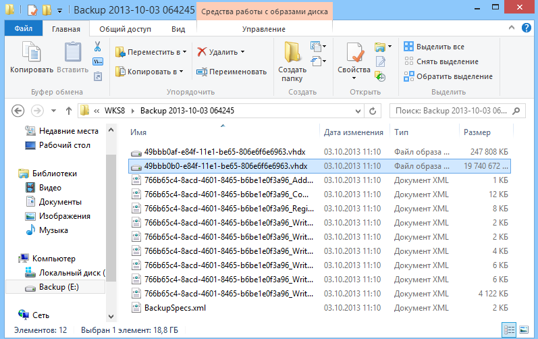Sort by Date modified (Дата изменения) column
The image size is (538, 339).
click(x=354, y=132)
